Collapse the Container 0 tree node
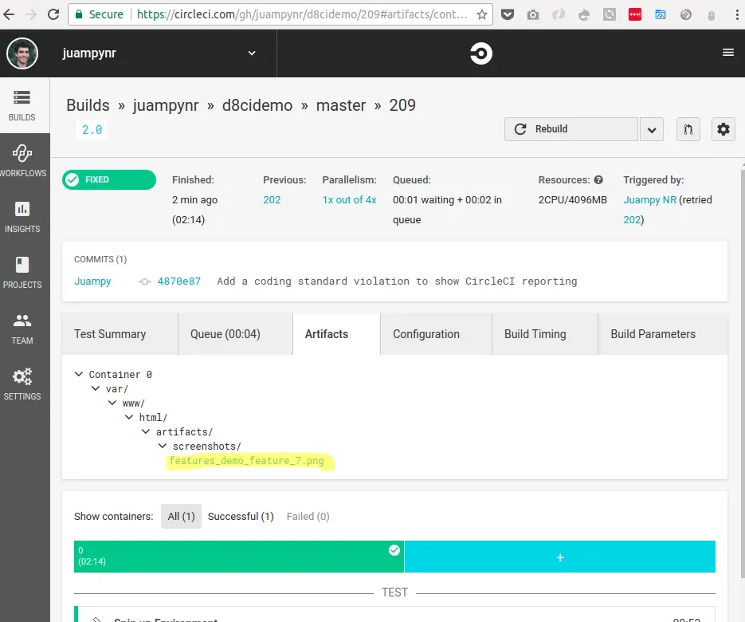The width and height of the screenshot is (745, 622). pyautogui.click(x=79, y=374)
